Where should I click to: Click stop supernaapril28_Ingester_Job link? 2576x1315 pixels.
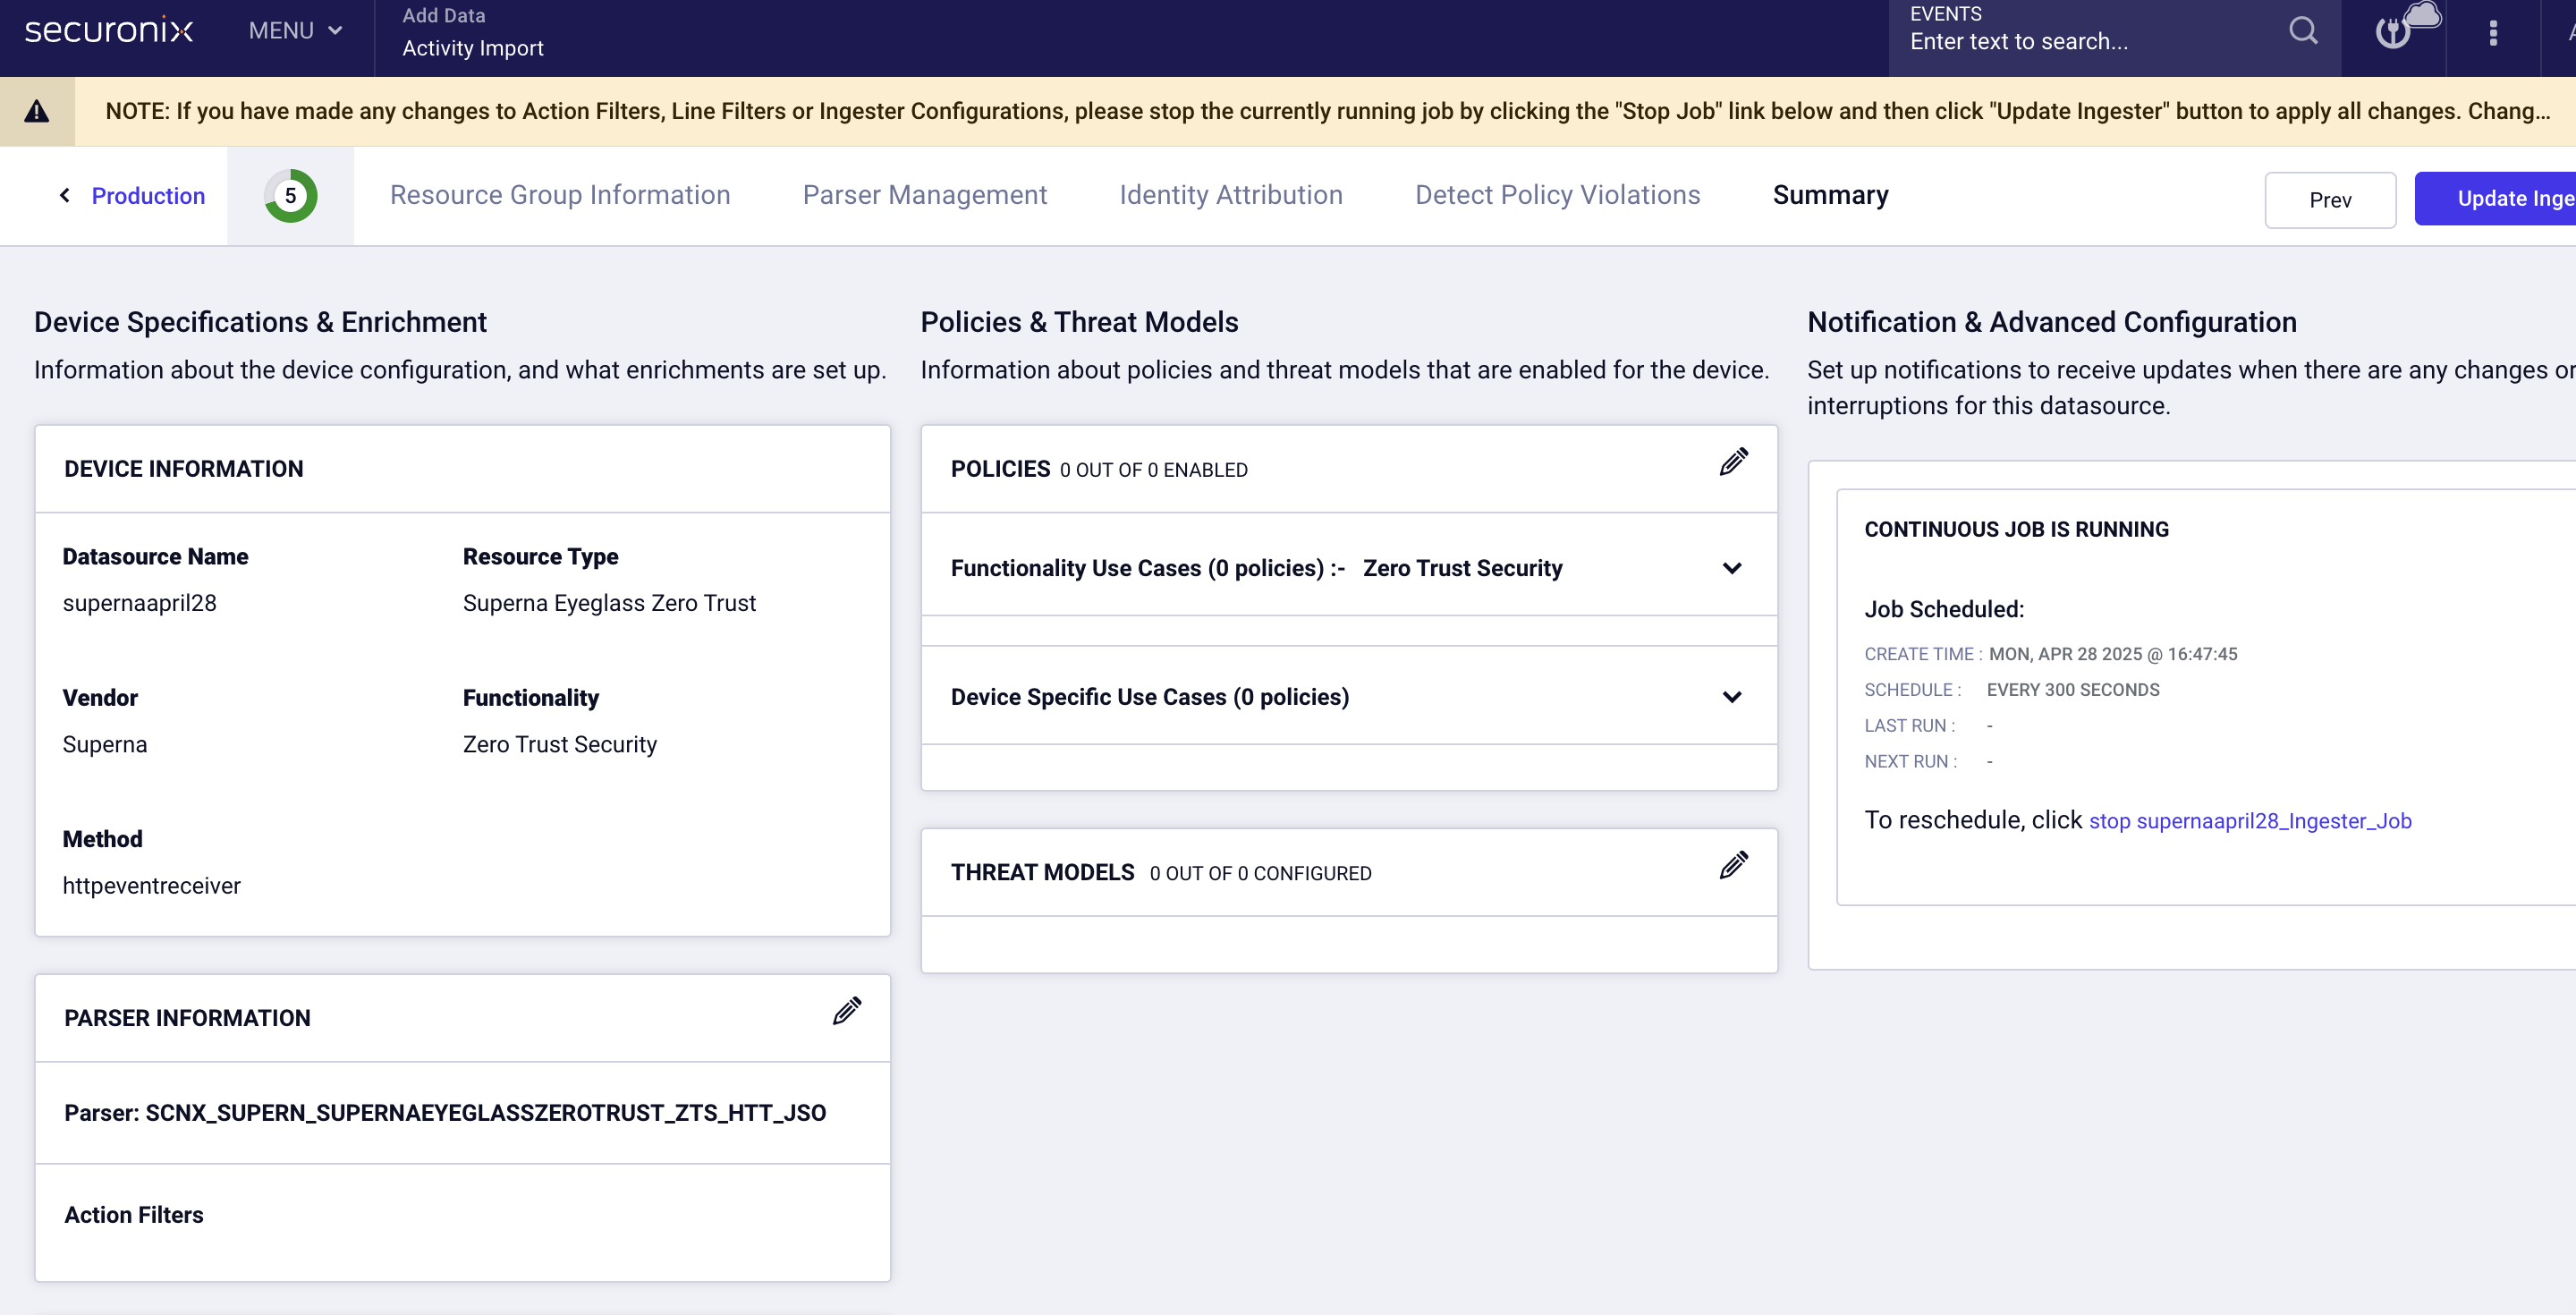pyautogui.click(x=2250, y=821)
